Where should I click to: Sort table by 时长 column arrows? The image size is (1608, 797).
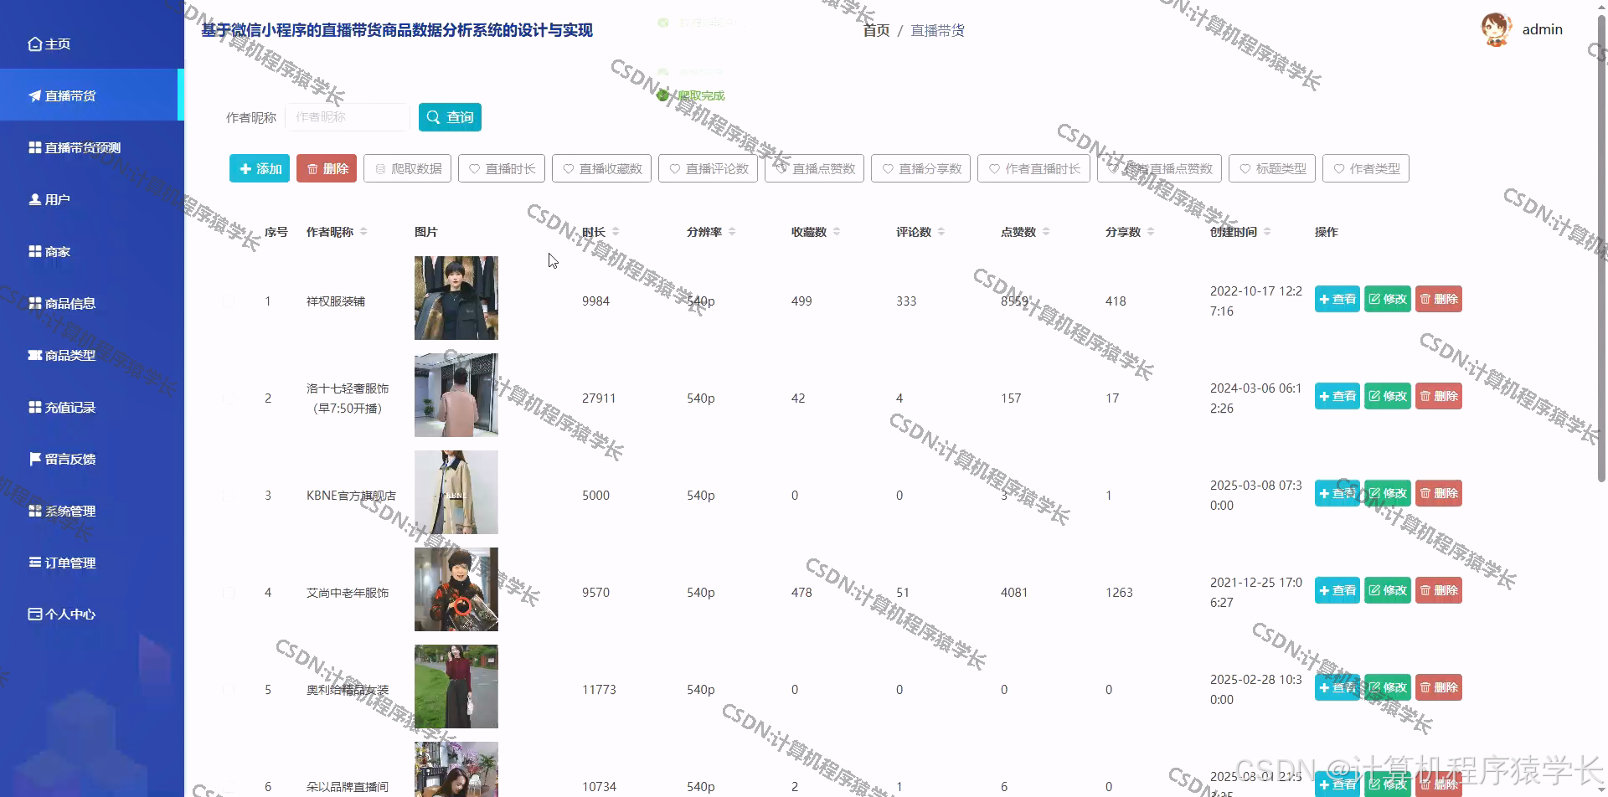pyautogui.click(x=616, y=232)
